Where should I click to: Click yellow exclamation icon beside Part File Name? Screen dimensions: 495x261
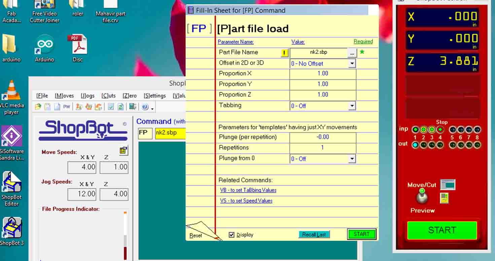click(x=284, y=53)
